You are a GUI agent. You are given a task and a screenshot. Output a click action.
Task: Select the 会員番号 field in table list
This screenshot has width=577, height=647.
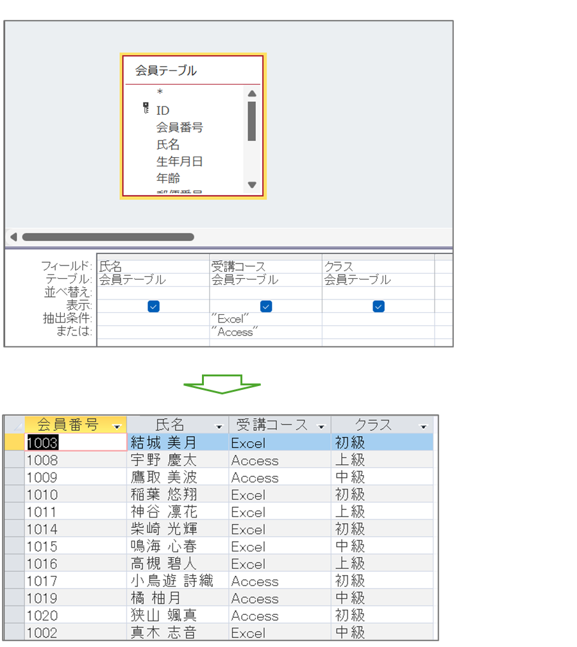click(180, 128)
